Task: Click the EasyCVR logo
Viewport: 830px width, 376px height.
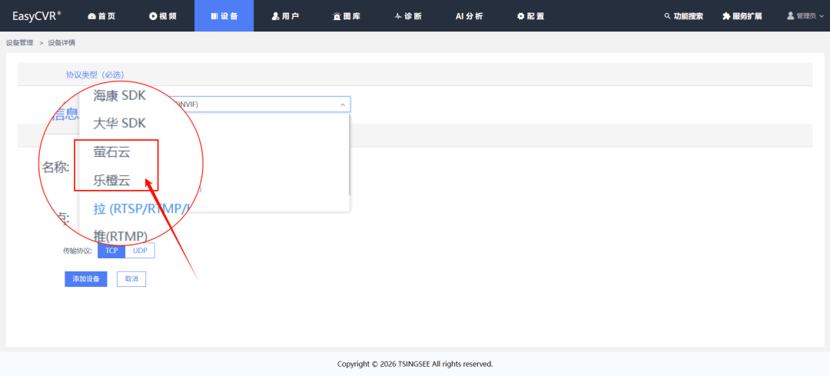Action: 37,15
